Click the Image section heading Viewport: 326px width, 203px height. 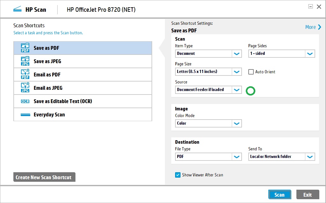pyautogui.click(x=181, y=109)
